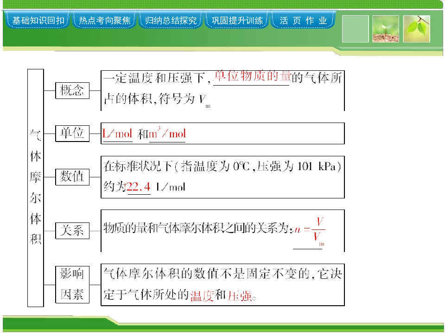Click the red 22.4 value answer
This screenshot has width=445, height=333.
139,187
